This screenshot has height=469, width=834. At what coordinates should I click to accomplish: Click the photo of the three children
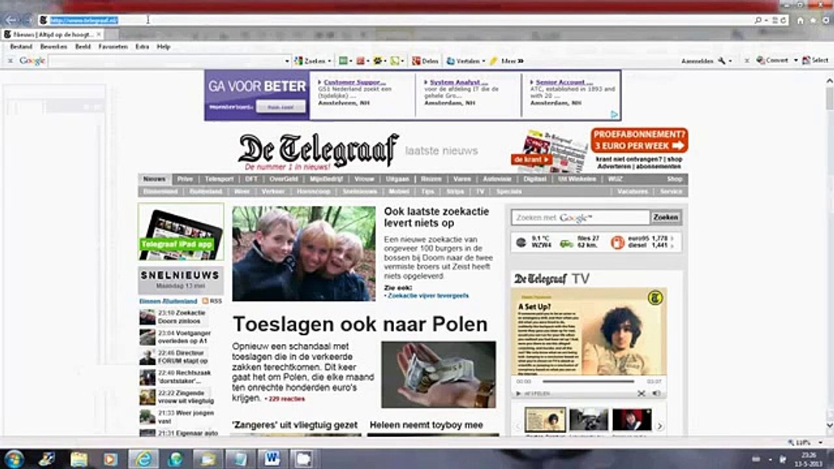[x=304, y=253]
